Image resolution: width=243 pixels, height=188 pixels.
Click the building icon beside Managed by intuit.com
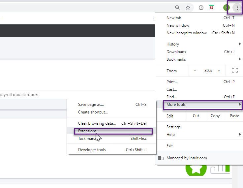161,158
